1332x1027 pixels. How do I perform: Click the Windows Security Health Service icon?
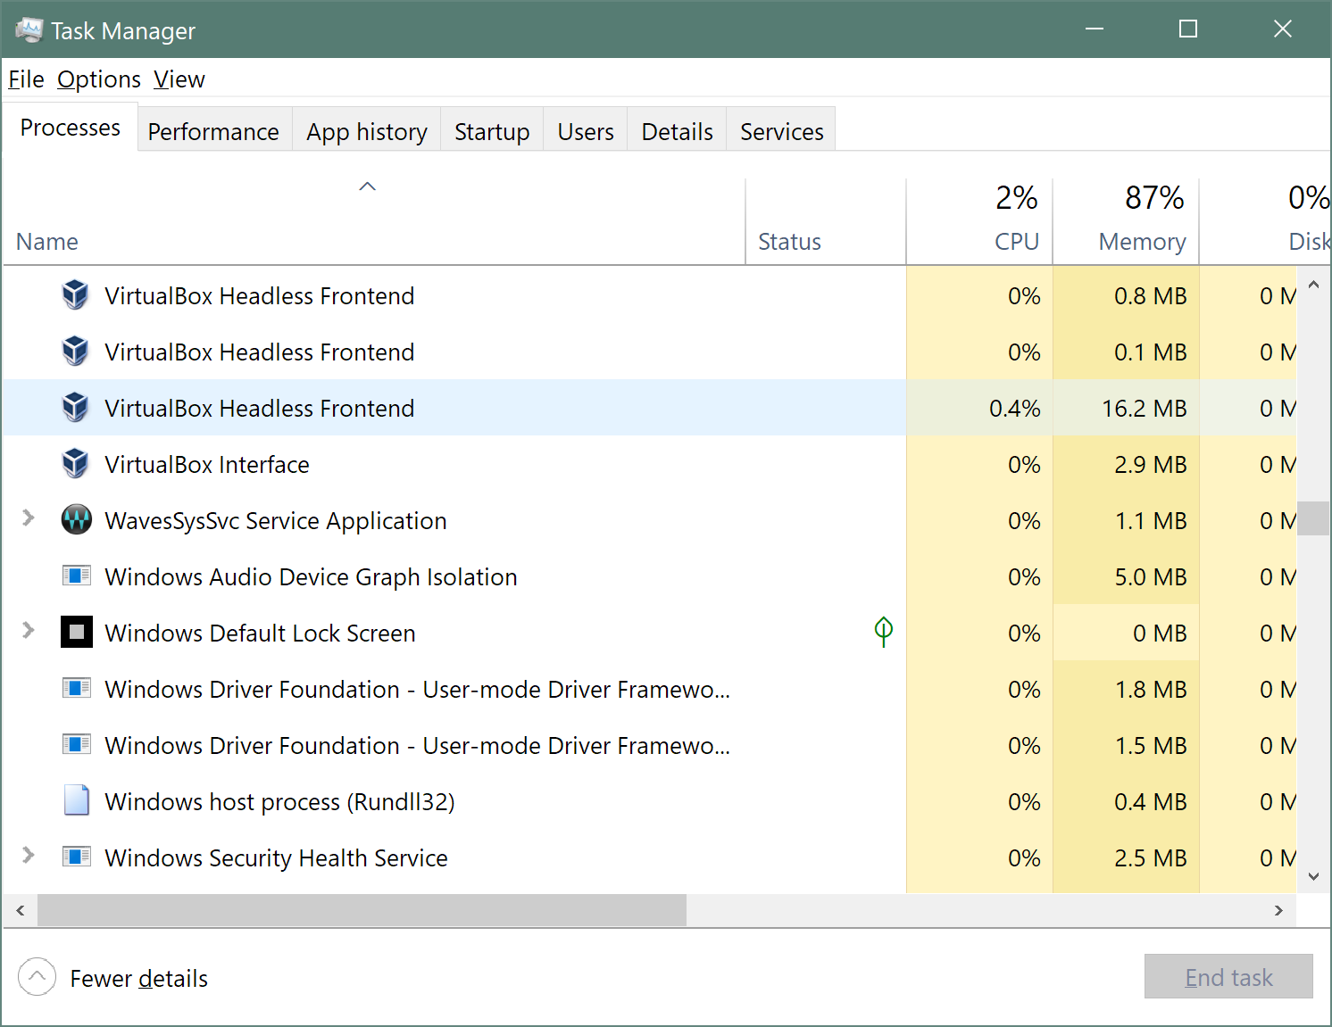tap(77, 857)
